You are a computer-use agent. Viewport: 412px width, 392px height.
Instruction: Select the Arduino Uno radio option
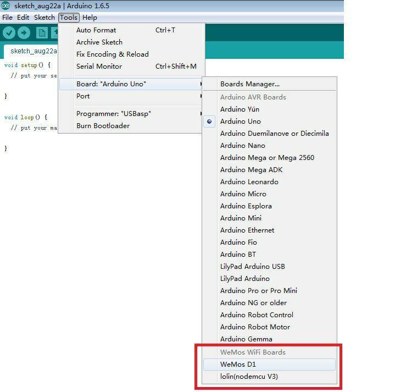pos(269,122)
